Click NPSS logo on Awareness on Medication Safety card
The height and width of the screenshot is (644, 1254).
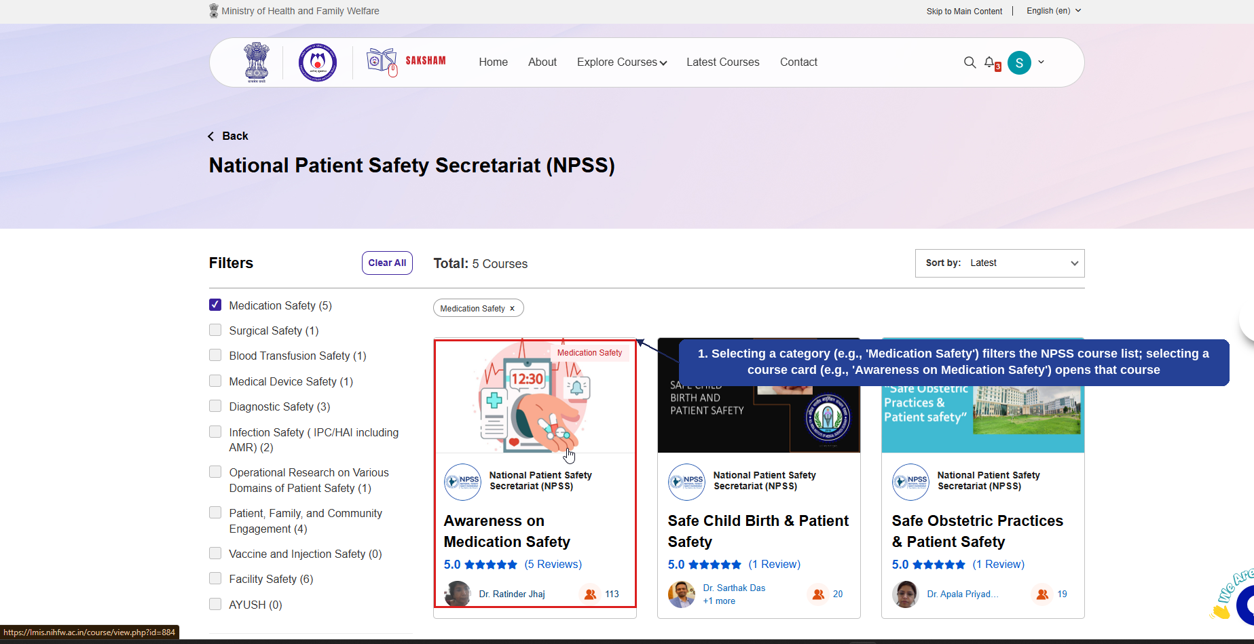(462, 482)
